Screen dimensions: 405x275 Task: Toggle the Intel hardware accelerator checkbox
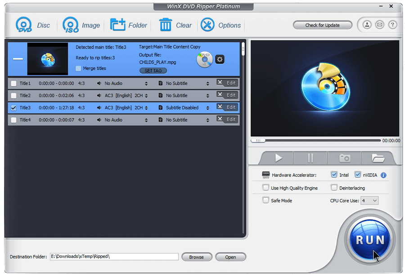click(334, 175)
